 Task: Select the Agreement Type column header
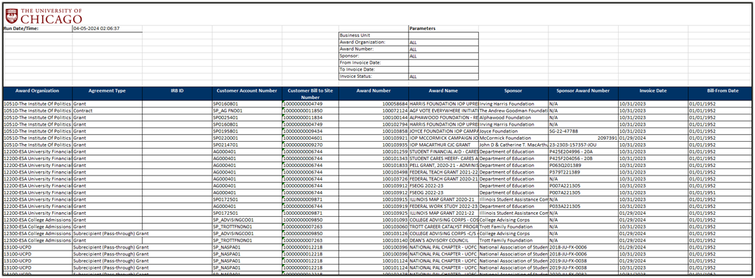tap(107, 91)
